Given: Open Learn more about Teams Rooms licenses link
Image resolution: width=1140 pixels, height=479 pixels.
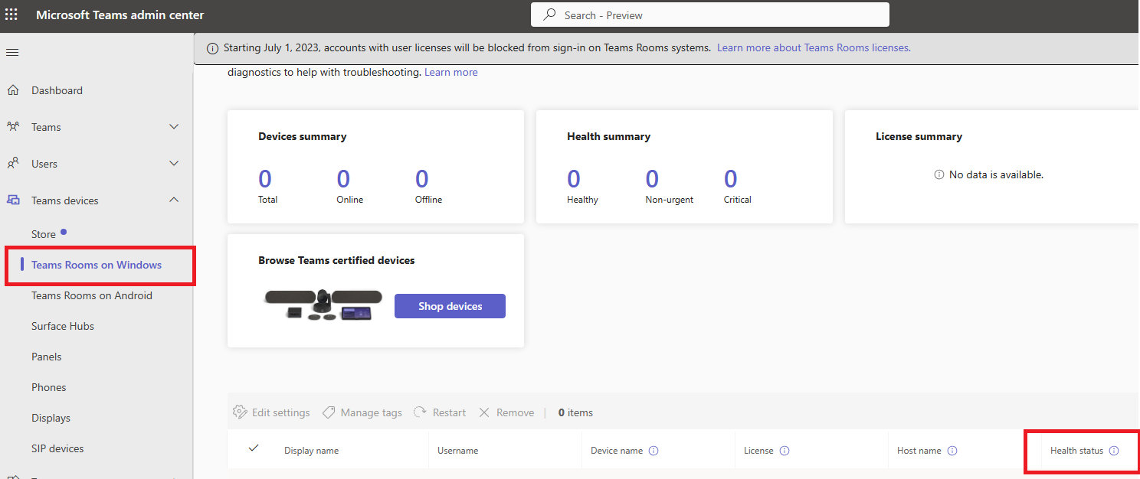Looking at the screenshot, I should [x=814, y=47].
